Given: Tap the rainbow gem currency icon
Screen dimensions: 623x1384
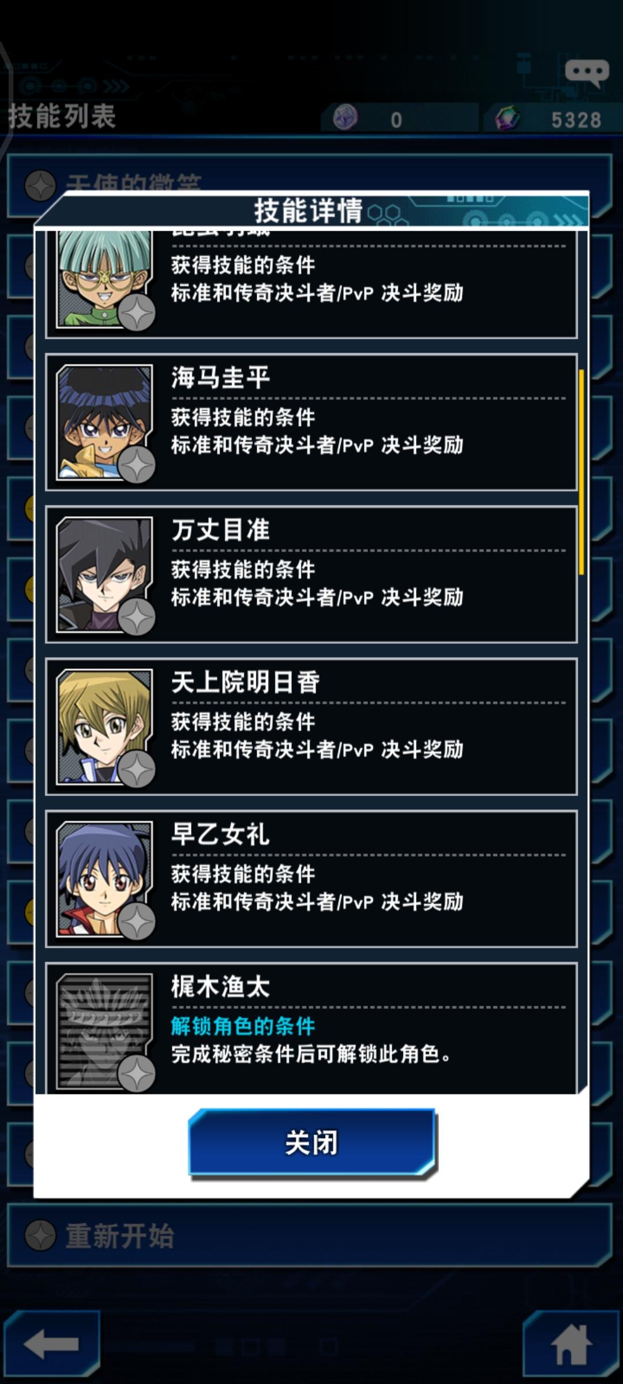Looking at the screenshot, I should click(507, 119).
